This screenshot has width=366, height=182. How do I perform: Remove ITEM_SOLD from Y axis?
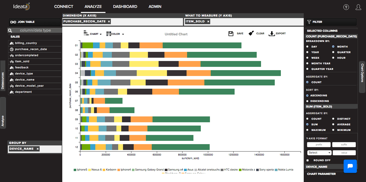point(208,22)
